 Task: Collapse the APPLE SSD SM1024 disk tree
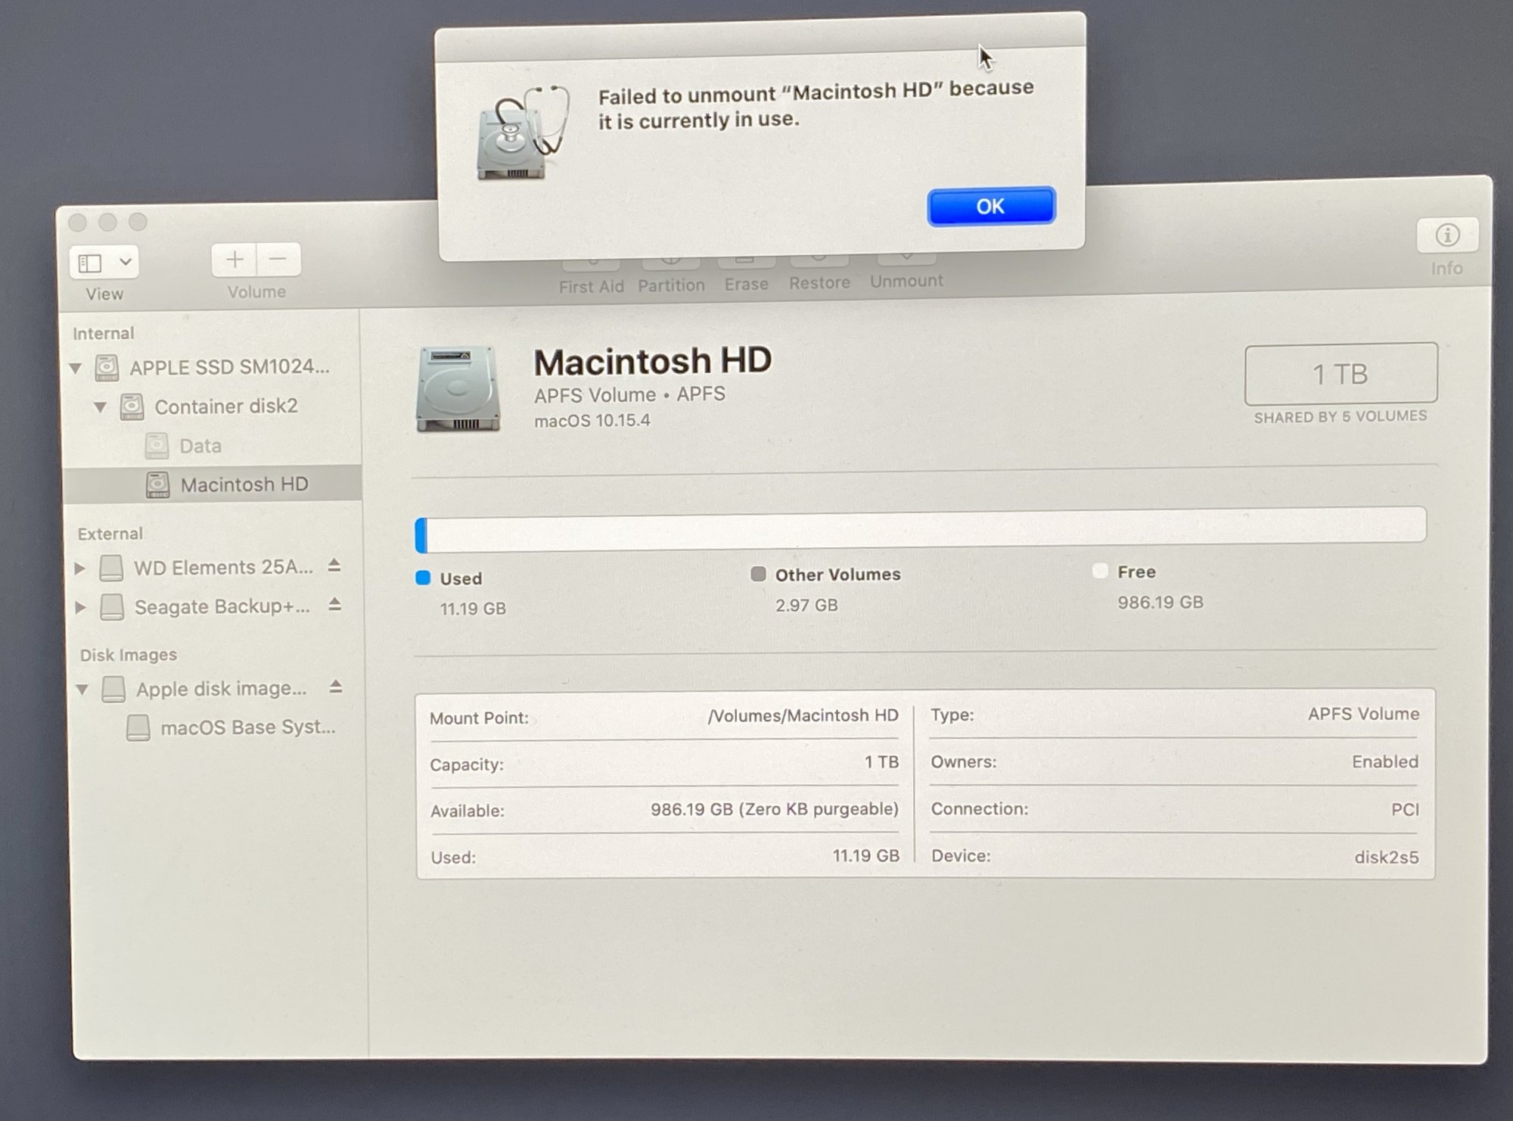click(x=76, y=369)
